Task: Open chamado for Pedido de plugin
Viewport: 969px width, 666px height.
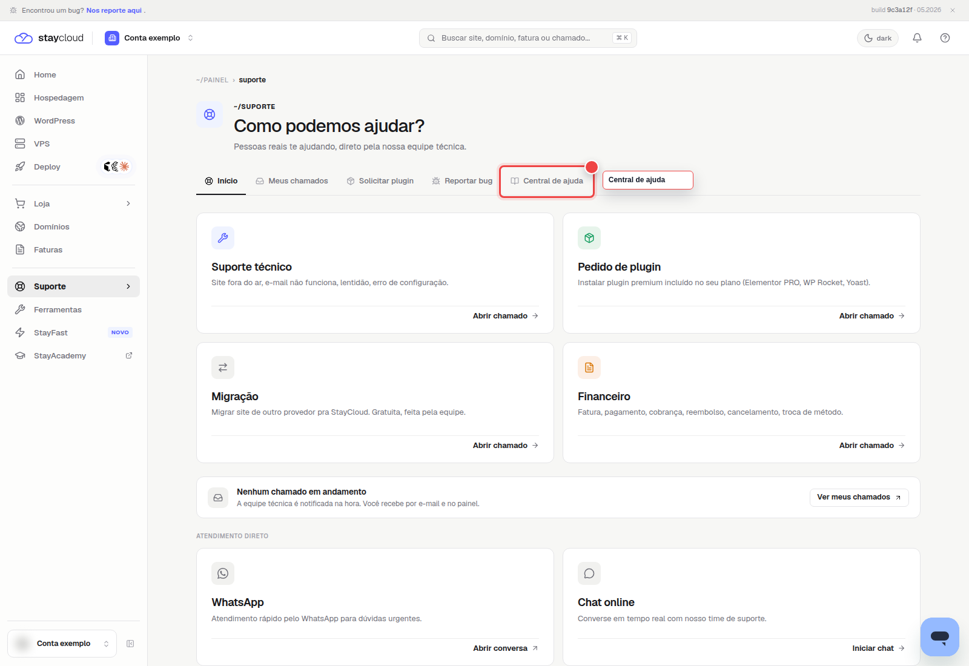Action: [x=872, y=316]
